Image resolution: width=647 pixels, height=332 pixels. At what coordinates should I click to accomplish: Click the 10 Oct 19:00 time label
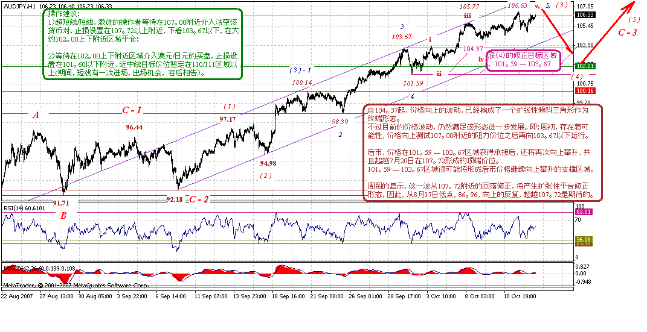[520, 296]
